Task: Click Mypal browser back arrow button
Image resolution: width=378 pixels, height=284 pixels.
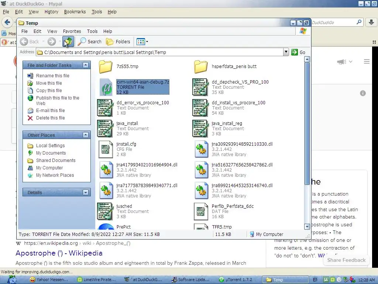Action: [7, 23]
